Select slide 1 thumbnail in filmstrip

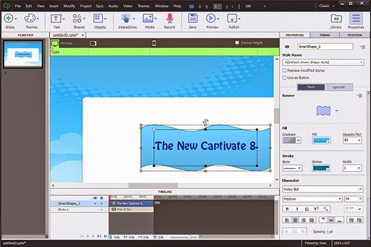(23, 54)
